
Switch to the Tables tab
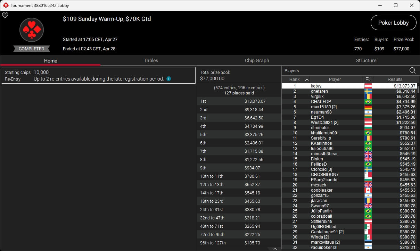pyautogui.click(x=151, y=60)
